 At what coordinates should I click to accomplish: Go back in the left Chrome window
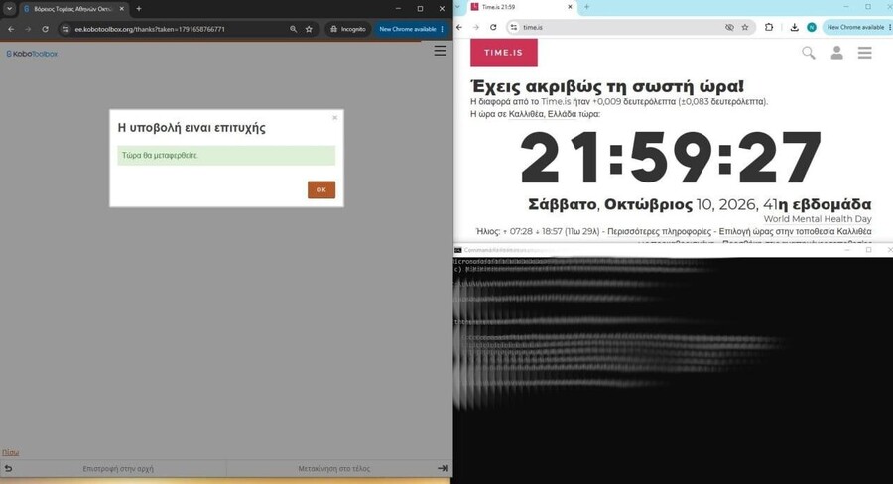[x=11, y=29]
